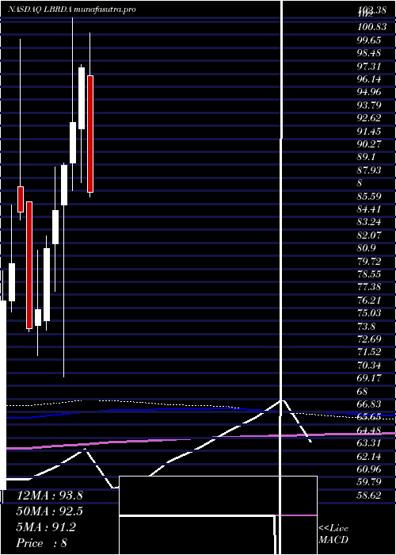396x555 pixels.
Task: Click the 98.48 price axis label
Action: [x=369, y=53]
